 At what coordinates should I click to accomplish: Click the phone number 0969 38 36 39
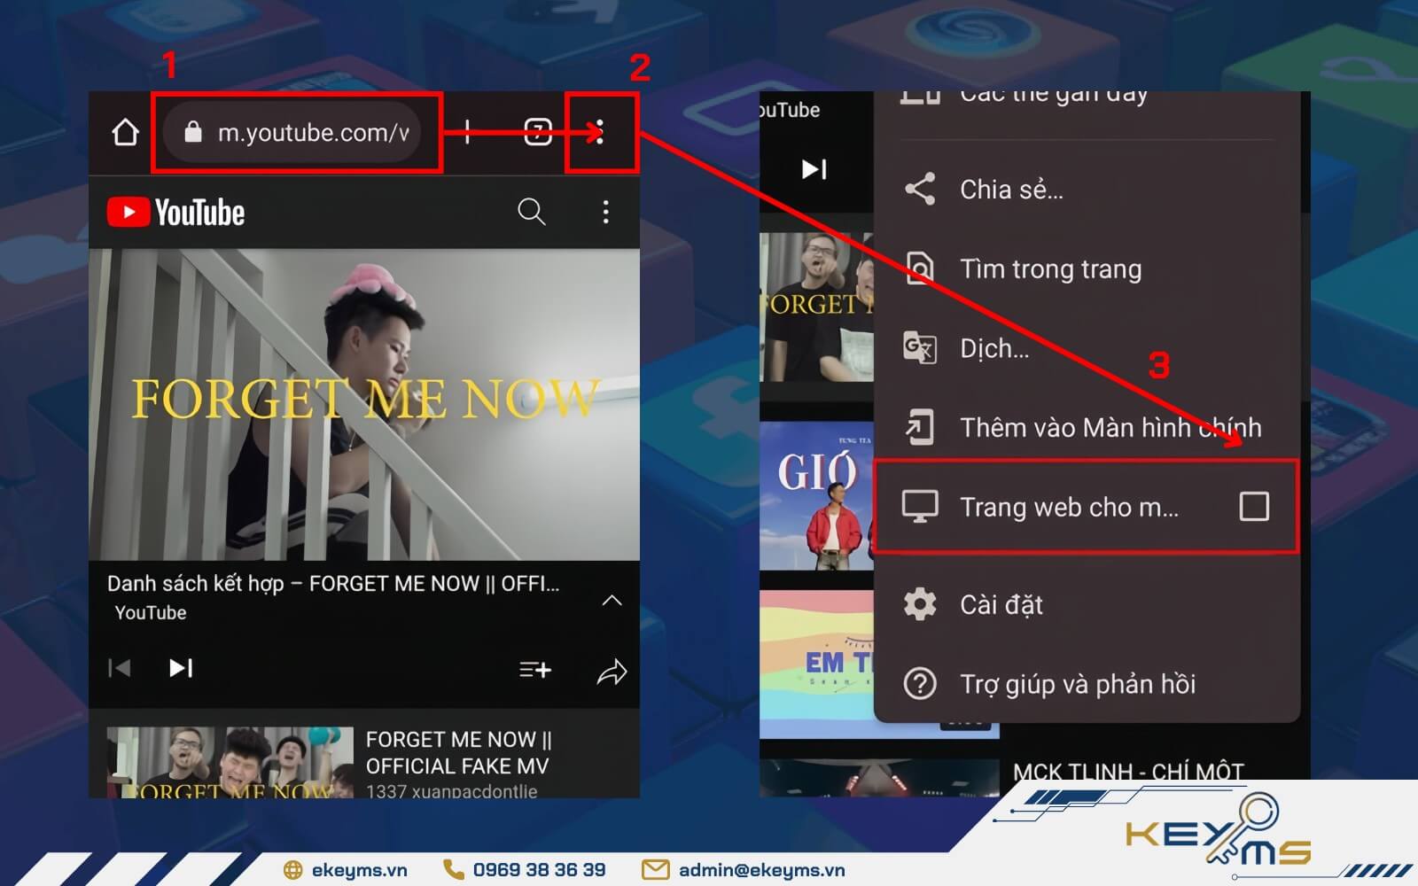pyautogui.click(x=539, y=870)
